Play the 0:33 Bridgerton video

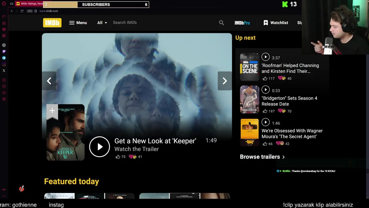[266, 90]
